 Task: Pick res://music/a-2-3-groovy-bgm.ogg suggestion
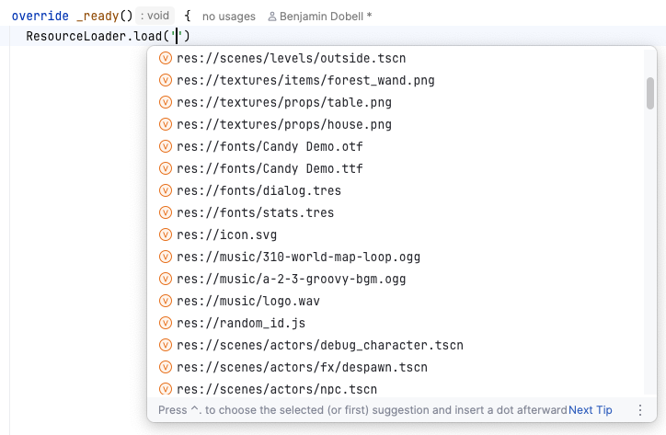(x=291, y=279)
